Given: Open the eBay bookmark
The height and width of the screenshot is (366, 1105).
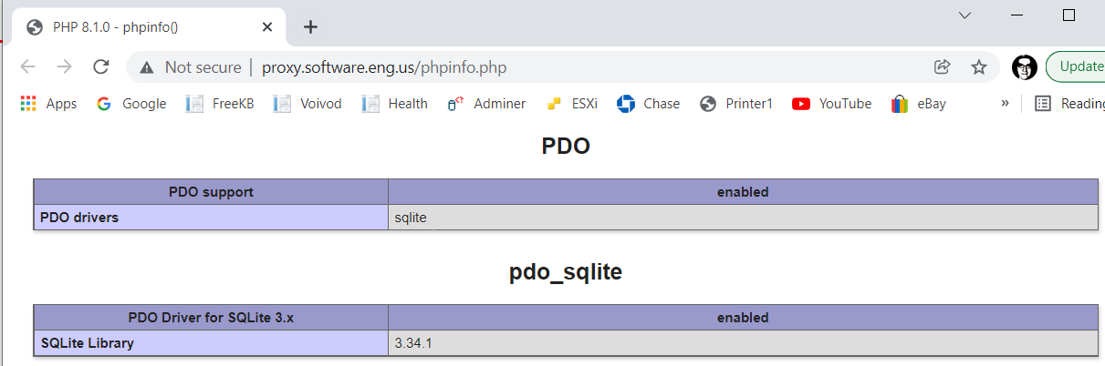Looking at the screenshot, I should click(919, 104).
